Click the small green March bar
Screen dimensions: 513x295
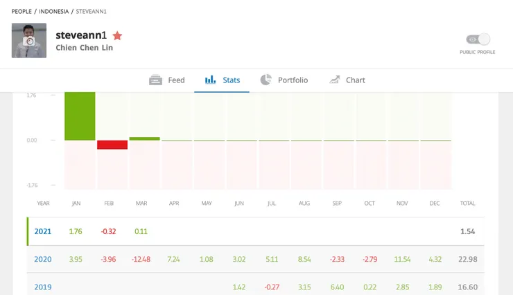[144, 138]
